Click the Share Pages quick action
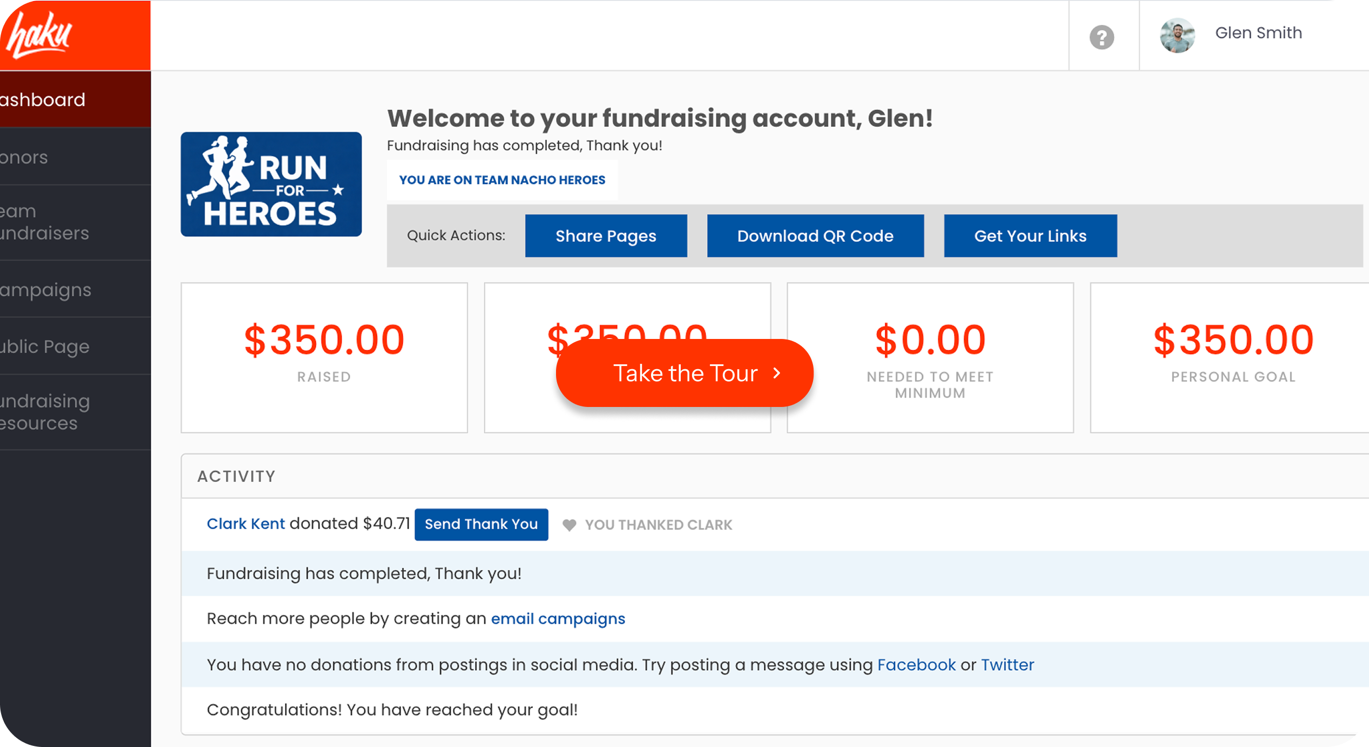 tap(606, 235)
